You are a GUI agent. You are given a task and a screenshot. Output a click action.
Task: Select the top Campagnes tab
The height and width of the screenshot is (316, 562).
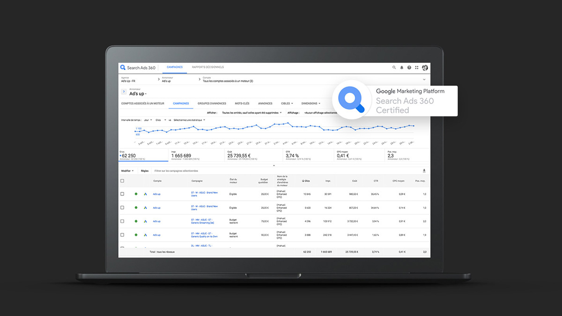[x=174, y=67]
